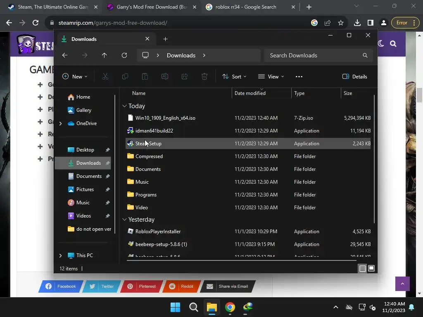Open the View dropdown

click(271, 76)
